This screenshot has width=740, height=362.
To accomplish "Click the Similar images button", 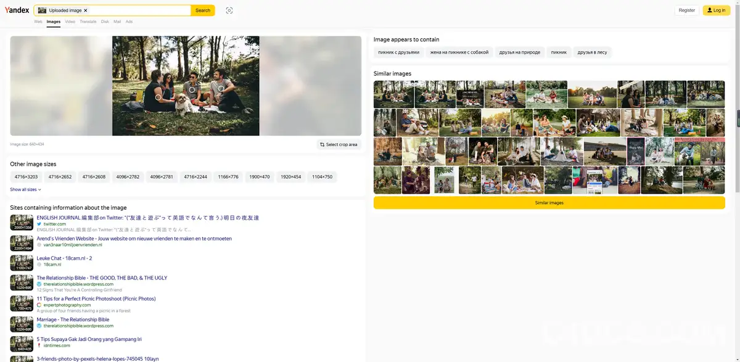I will tap(549, 202).
